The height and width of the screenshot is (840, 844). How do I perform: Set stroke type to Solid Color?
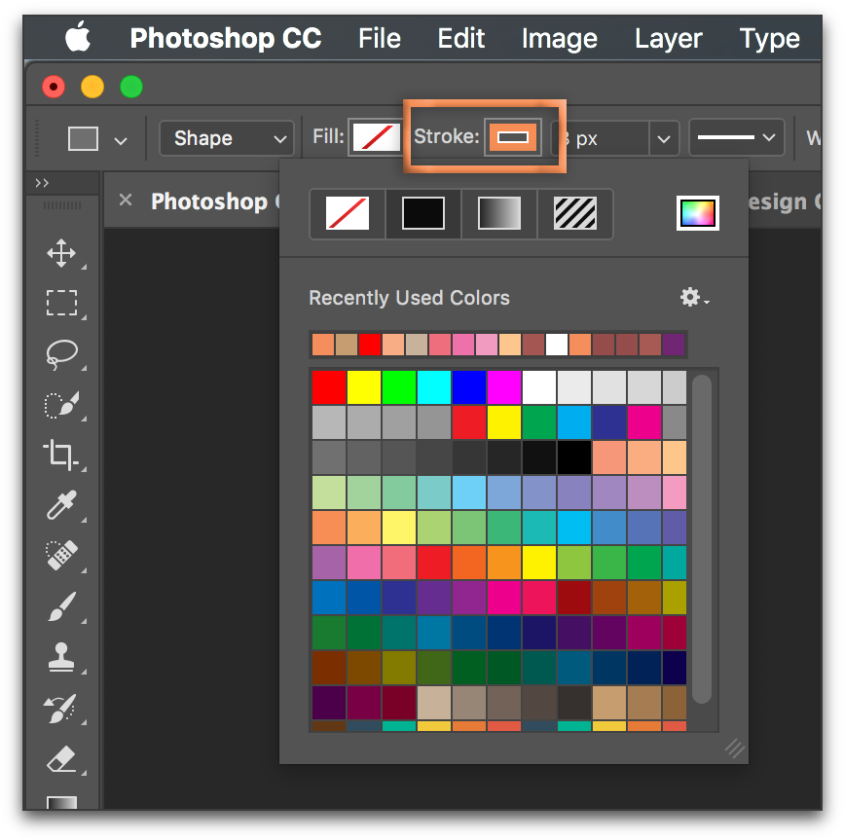pos(423,213)
